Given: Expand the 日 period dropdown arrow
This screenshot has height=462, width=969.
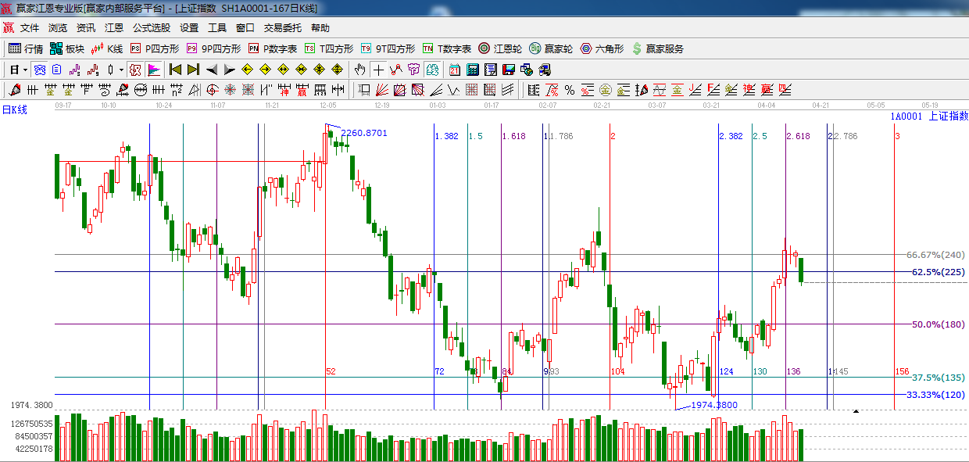Looking at the screenshot, I should 26,70.
